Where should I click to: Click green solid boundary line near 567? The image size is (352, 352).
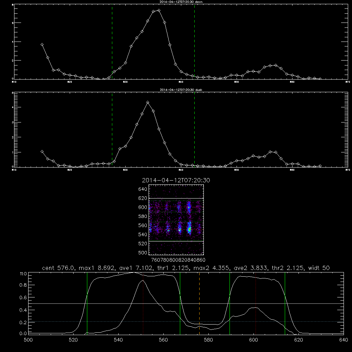[x=180, y=303]
